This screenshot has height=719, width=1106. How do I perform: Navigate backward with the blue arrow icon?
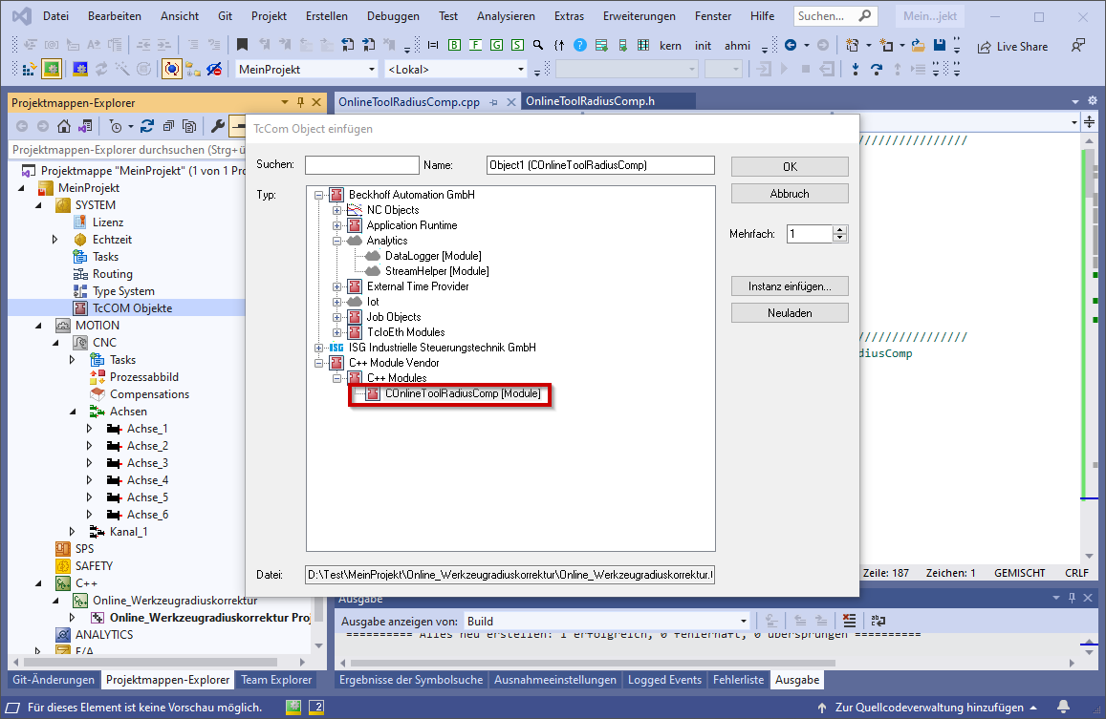pyautogui.click(x=791, y=45)
